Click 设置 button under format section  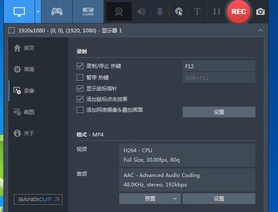pos(219,198)
